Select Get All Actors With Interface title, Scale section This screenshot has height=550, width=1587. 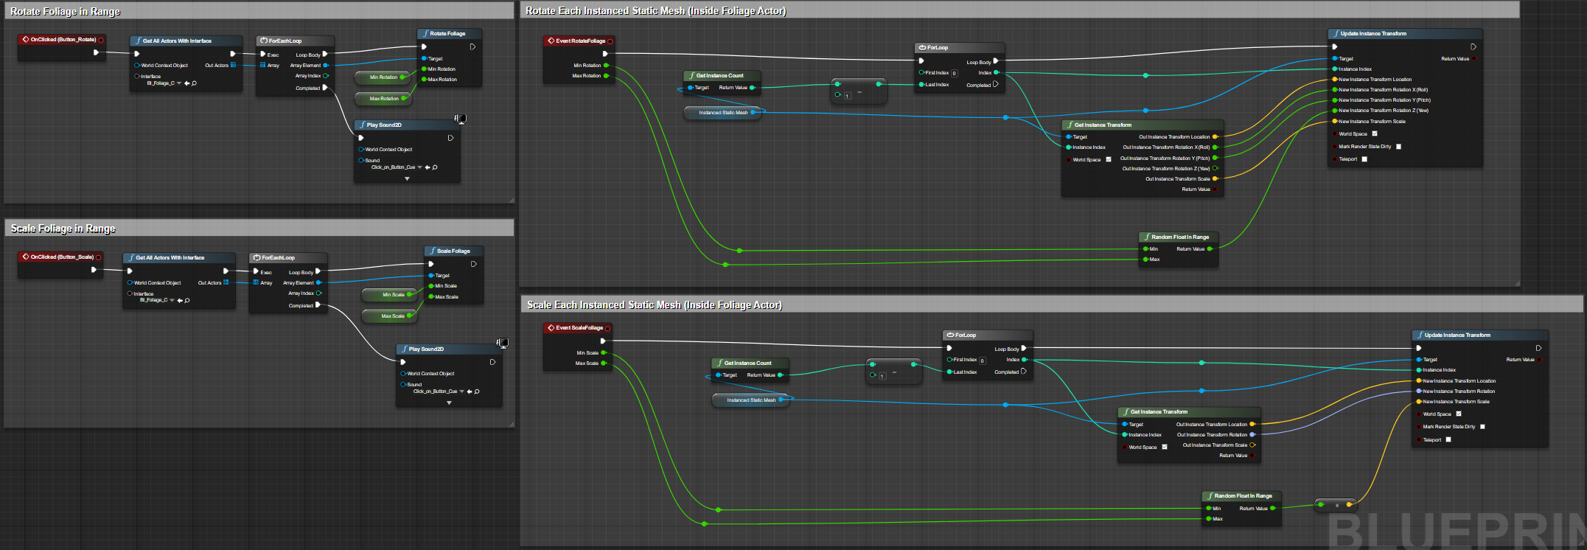170,257
